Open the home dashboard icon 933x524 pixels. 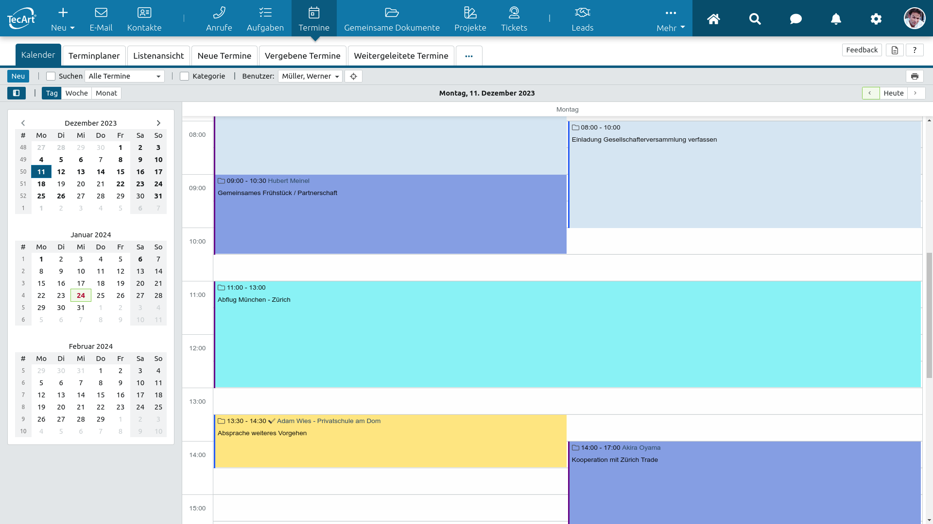(713, 19)
